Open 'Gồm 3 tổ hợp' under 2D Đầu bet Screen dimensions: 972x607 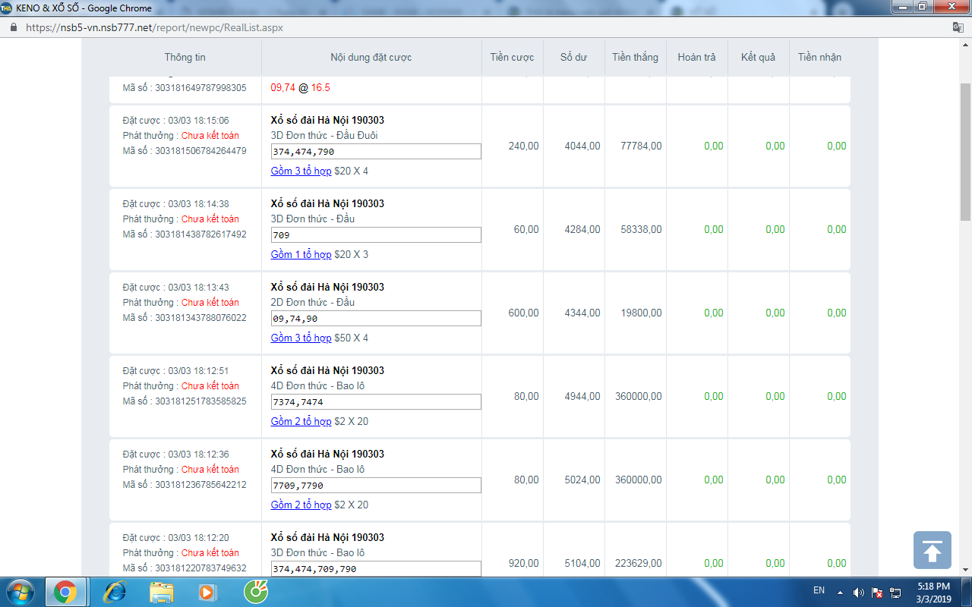pyautogui.click(x=301, y=338)
